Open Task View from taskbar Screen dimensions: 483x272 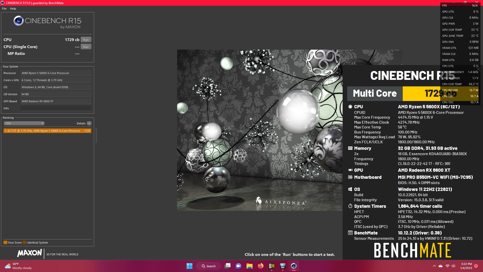(227, 266)
